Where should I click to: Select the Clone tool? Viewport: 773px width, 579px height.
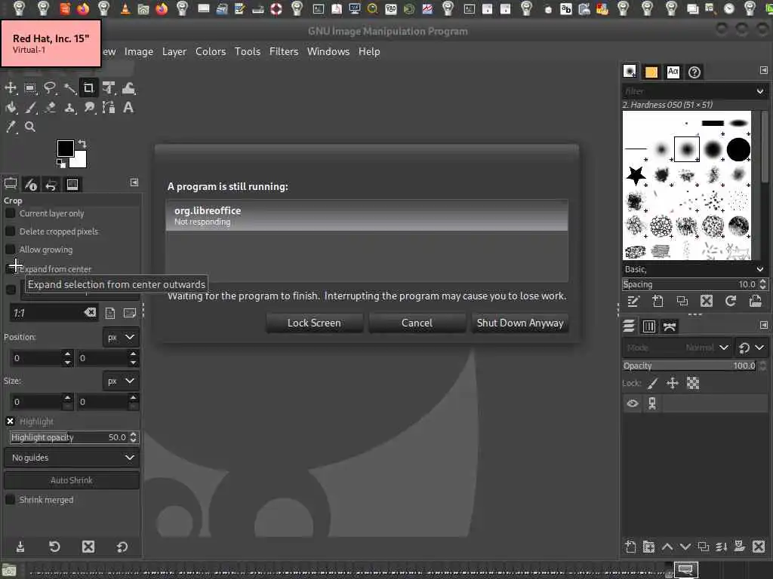pyautogui.click(x=69, y=107)
